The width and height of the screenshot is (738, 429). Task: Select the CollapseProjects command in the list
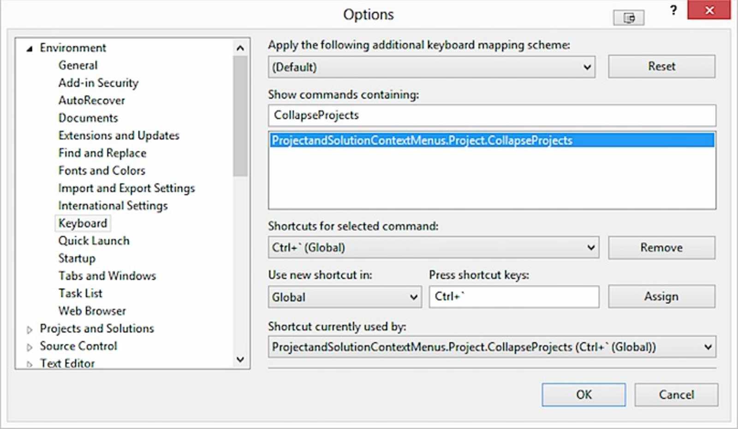pos(492,140)
